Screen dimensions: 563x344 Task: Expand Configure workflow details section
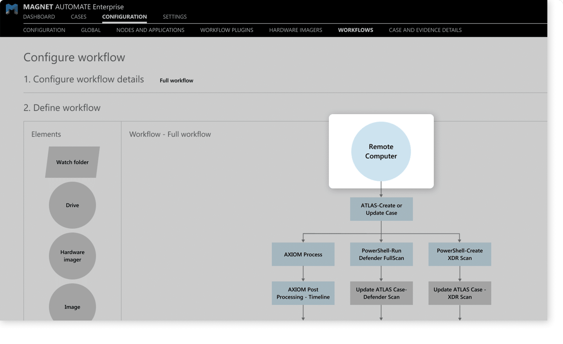click(84, 79)
